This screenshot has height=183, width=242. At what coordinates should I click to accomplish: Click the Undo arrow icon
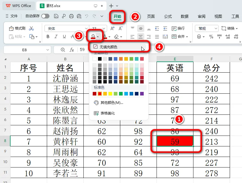(x=87, y=16)
